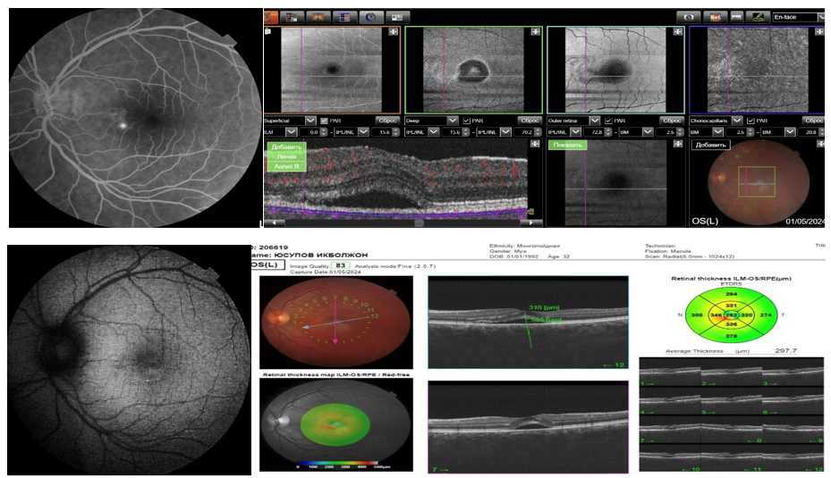Screen dimensions: 831x478
Task: Click the green Показать button
Action: [x=567, y=145]
